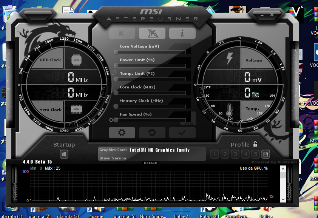Click the "Robocraft" desktop shortcut label
The image size is (318, 218).
pos(210,216)
